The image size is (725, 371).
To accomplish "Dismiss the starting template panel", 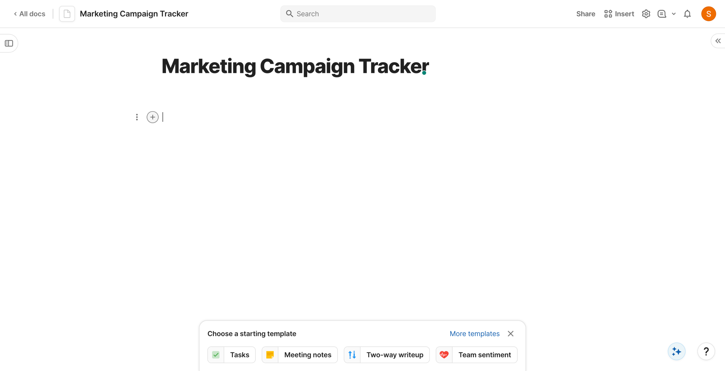I will 510,333.
